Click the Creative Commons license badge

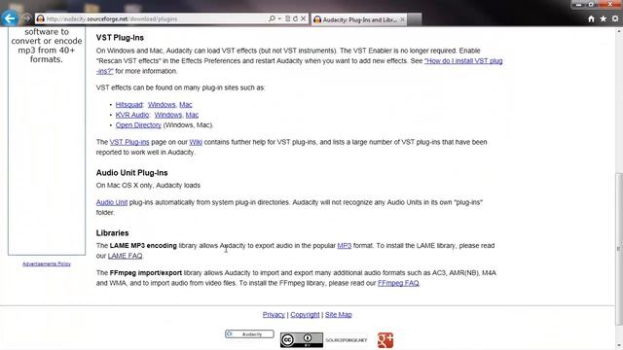[302, 340]
